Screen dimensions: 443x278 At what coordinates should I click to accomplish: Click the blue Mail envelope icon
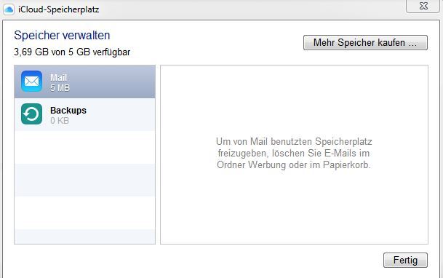coord(32,82)
